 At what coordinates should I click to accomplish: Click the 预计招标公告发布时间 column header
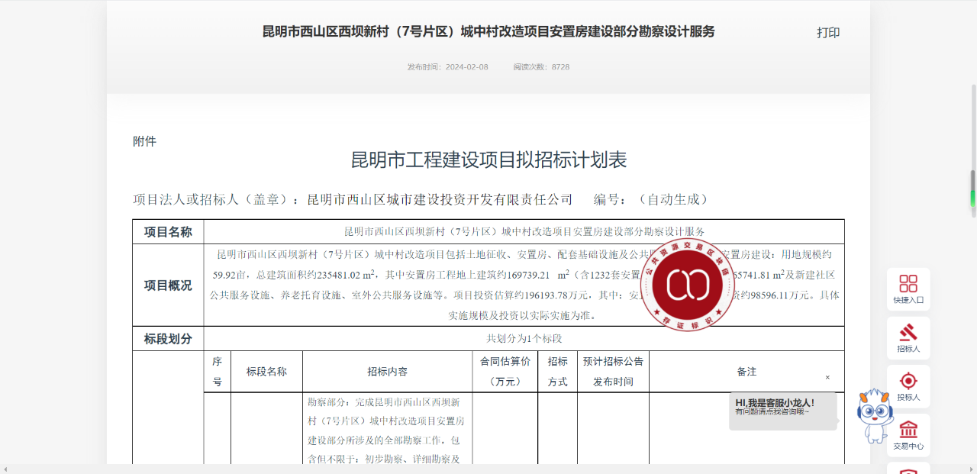click(x=613, y=372)
